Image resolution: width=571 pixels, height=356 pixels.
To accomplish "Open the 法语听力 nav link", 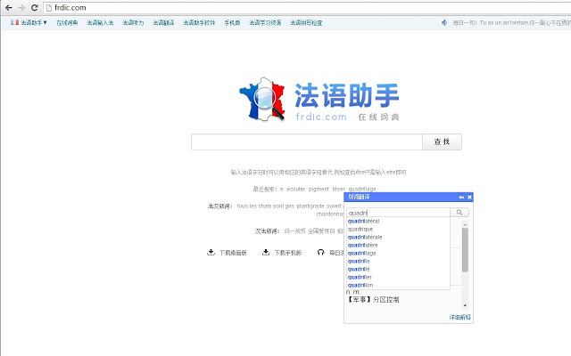I will 133,23.
